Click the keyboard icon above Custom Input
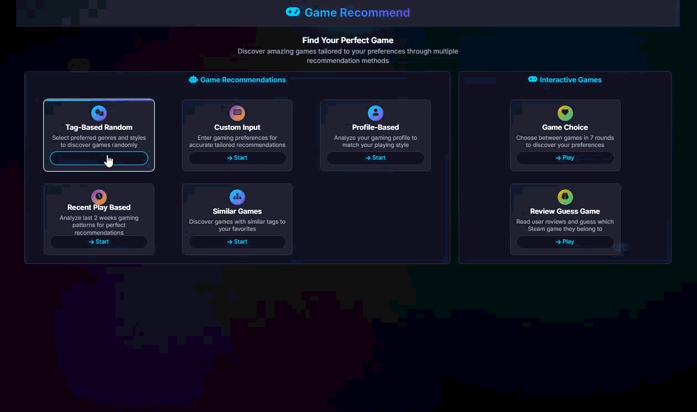This screenshot has height=412, width=697. point(237,113)
